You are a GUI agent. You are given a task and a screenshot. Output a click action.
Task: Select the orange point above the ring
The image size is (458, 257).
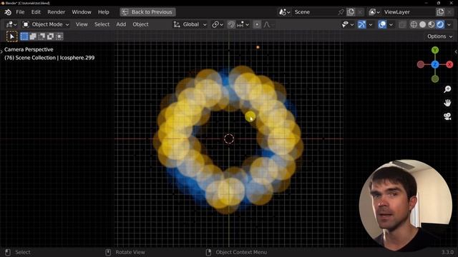tap(258, 47)
